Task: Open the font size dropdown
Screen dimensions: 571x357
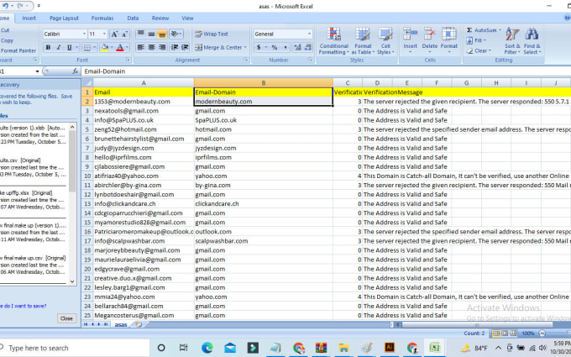Action: [x=104, y=34]
